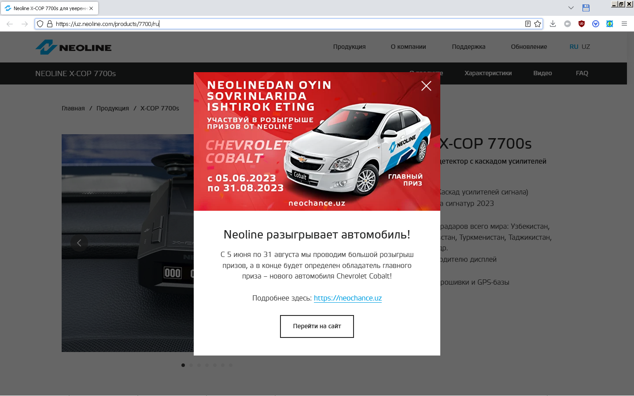Bookmark this page with the star icon
This screenshot has height=396, width=634.
[x=538, y=24]
